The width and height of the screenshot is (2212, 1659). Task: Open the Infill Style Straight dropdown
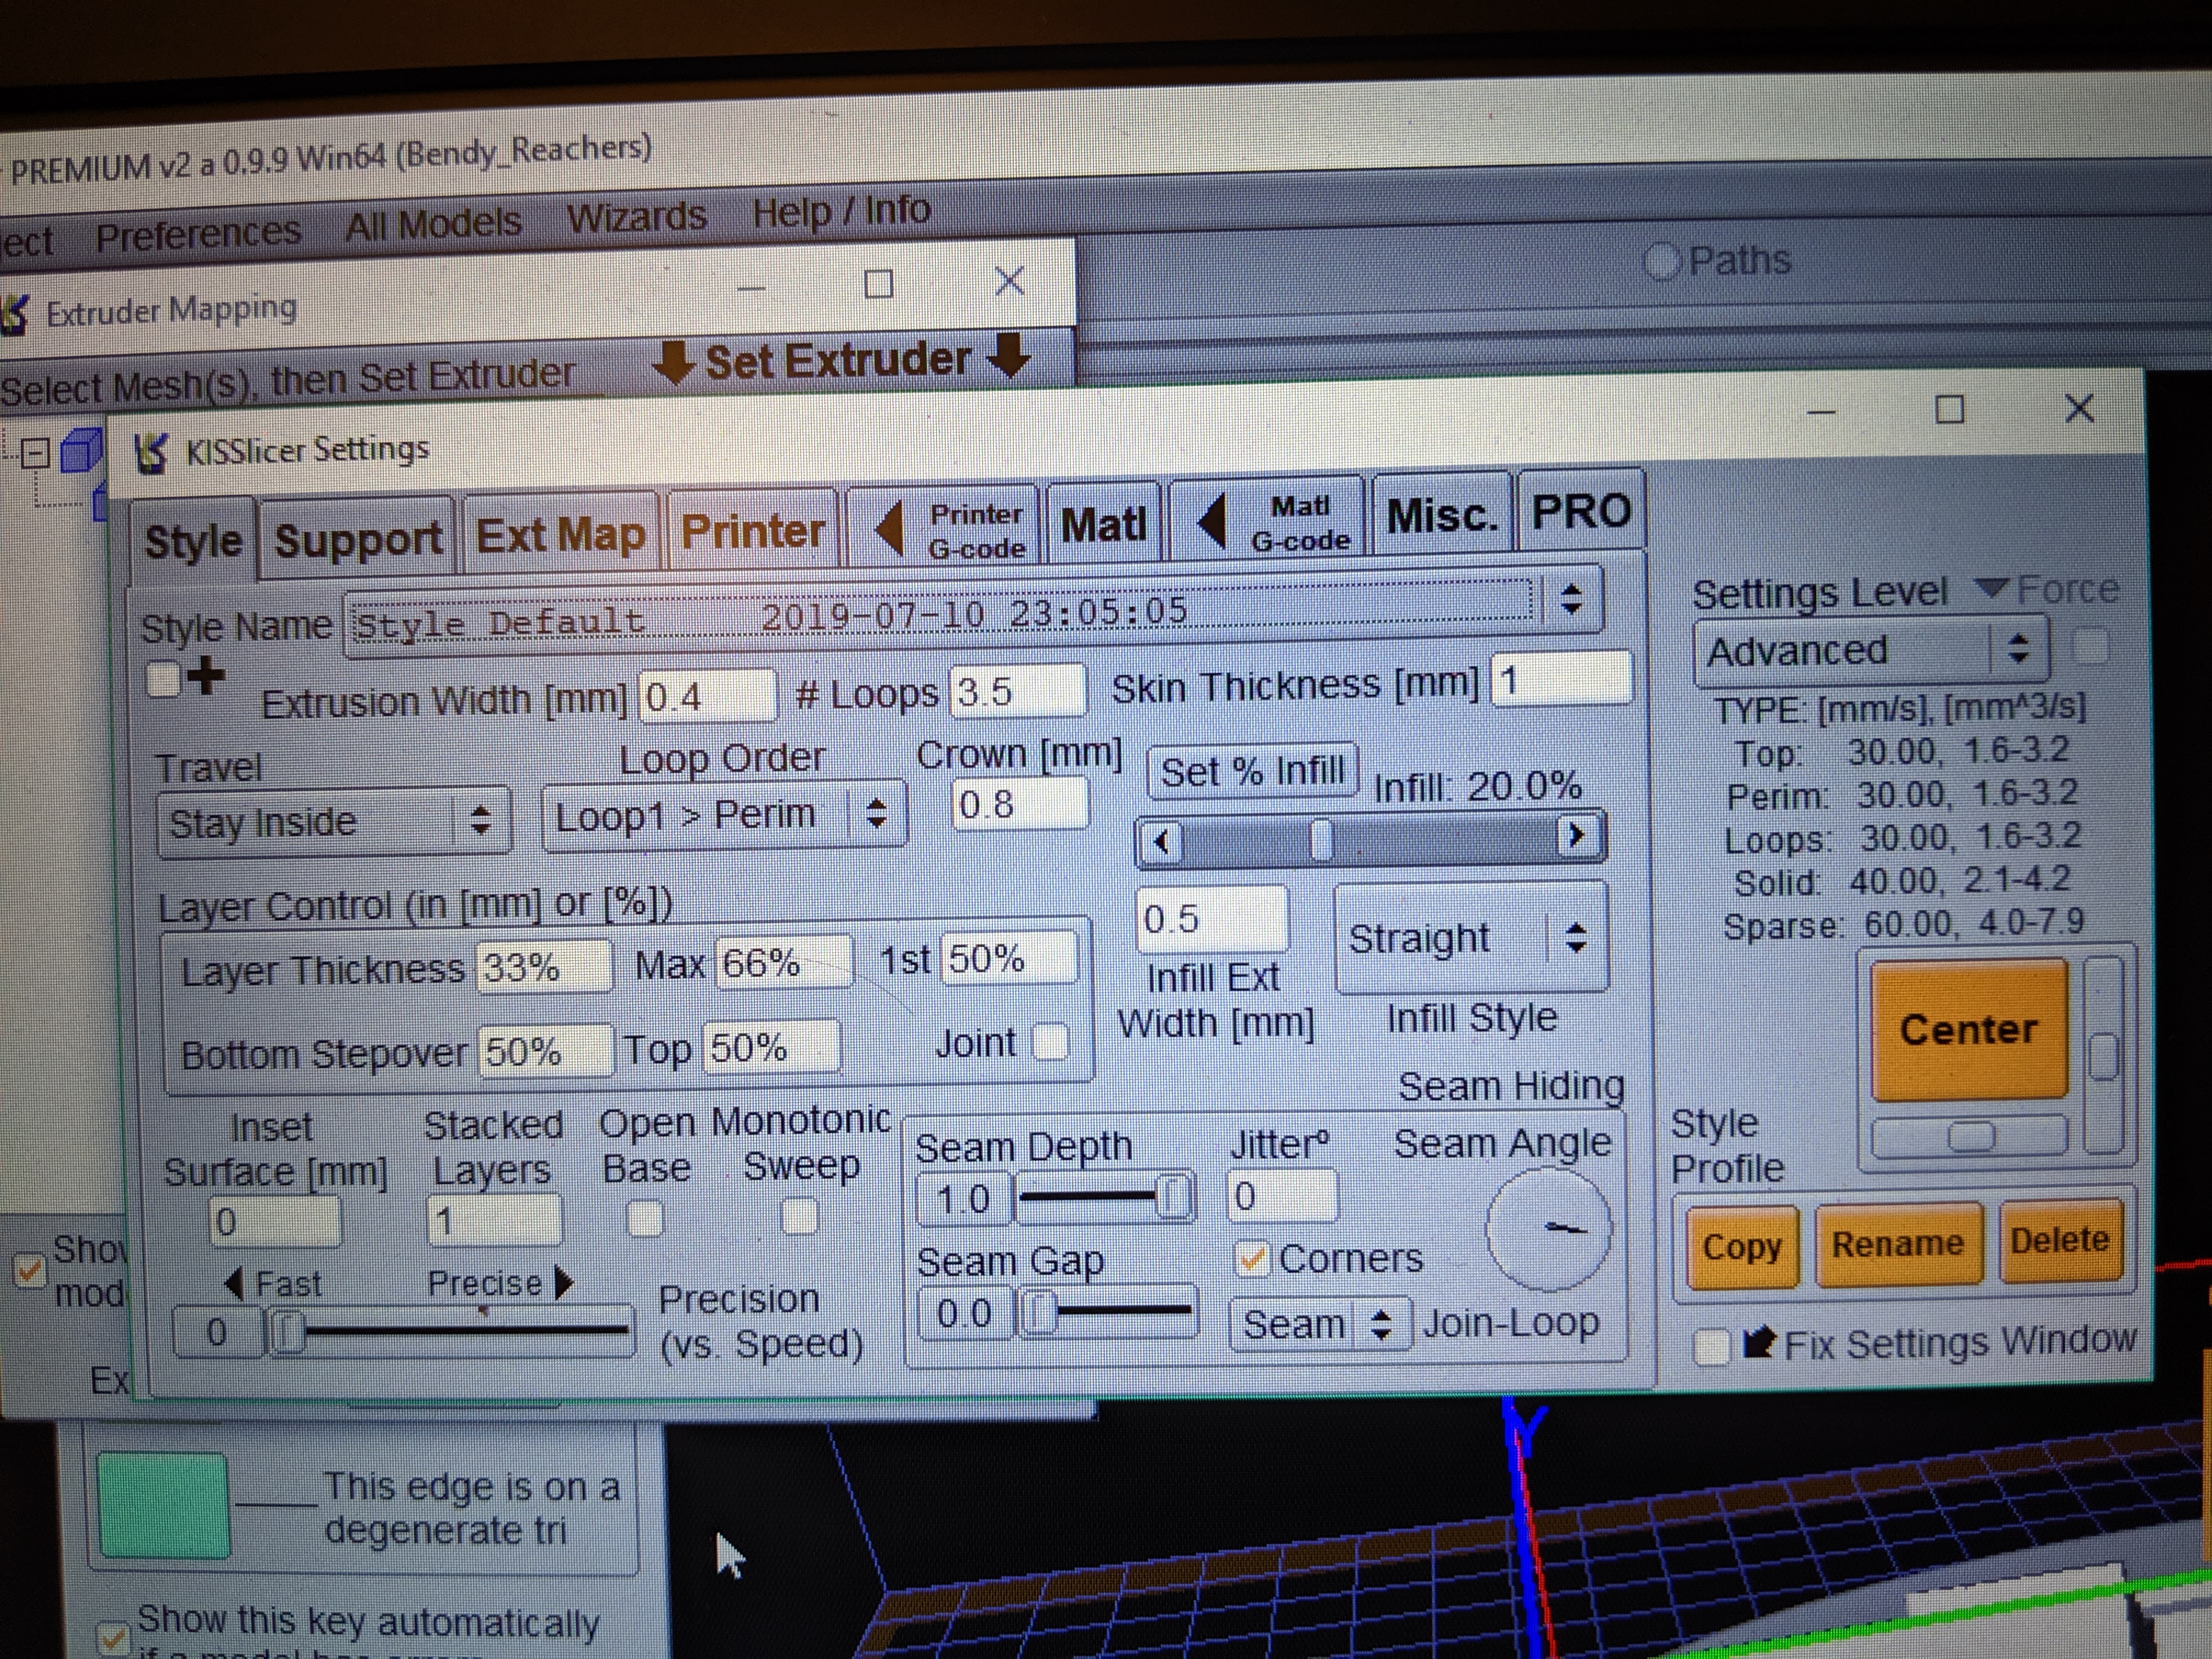pos(1472,938)
